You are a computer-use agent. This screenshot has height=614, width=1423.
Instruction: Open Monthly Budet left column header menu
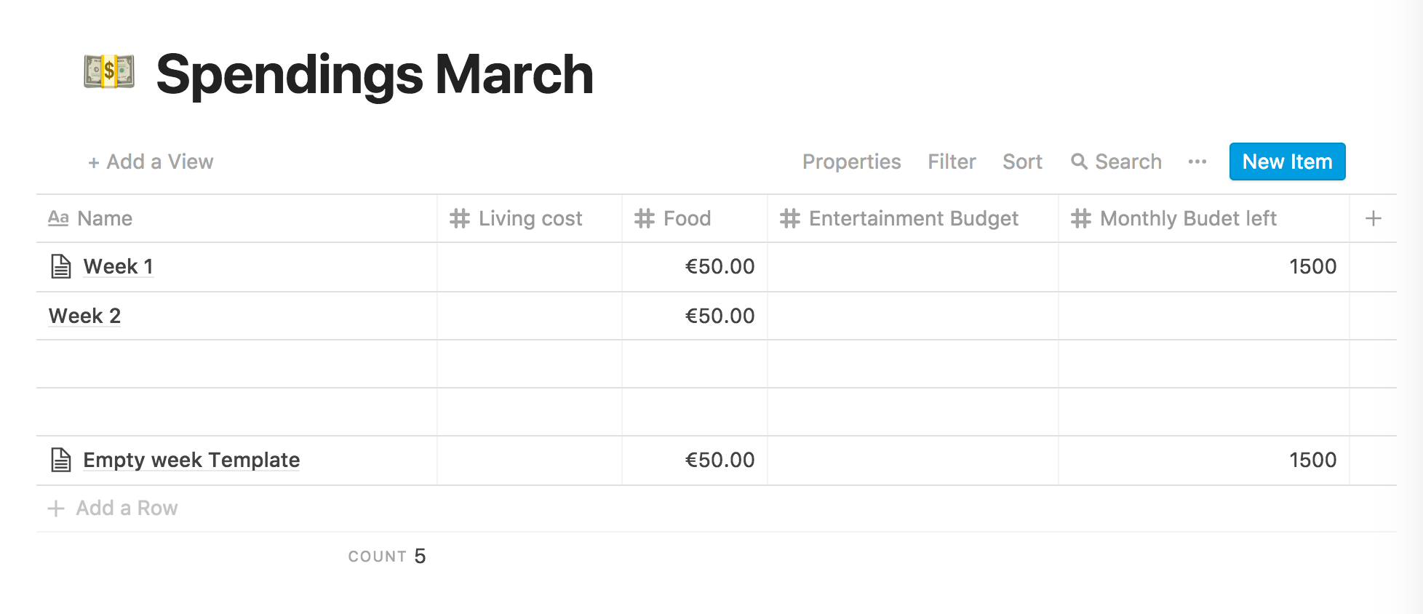point(1204,218)
